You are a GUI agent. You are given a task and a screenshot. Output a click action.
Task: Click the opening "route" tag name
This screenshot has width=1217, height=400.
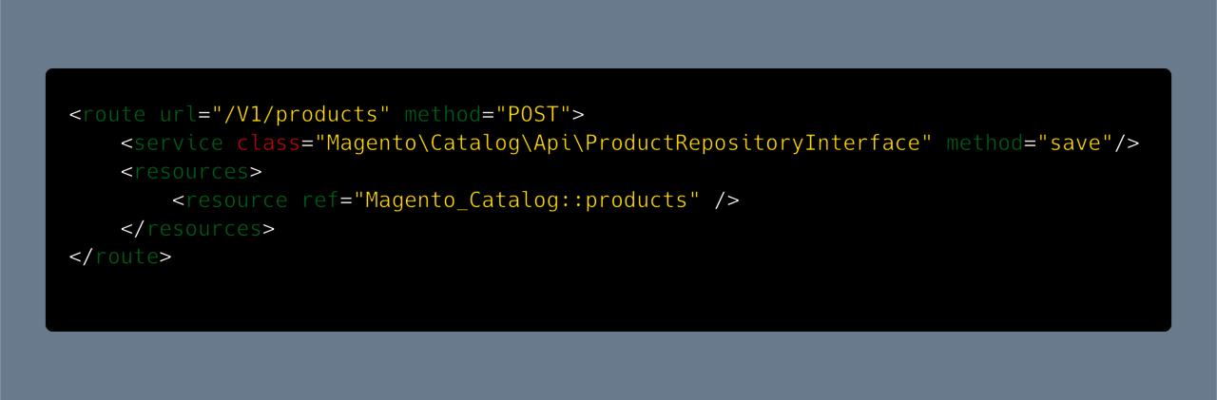114,115
